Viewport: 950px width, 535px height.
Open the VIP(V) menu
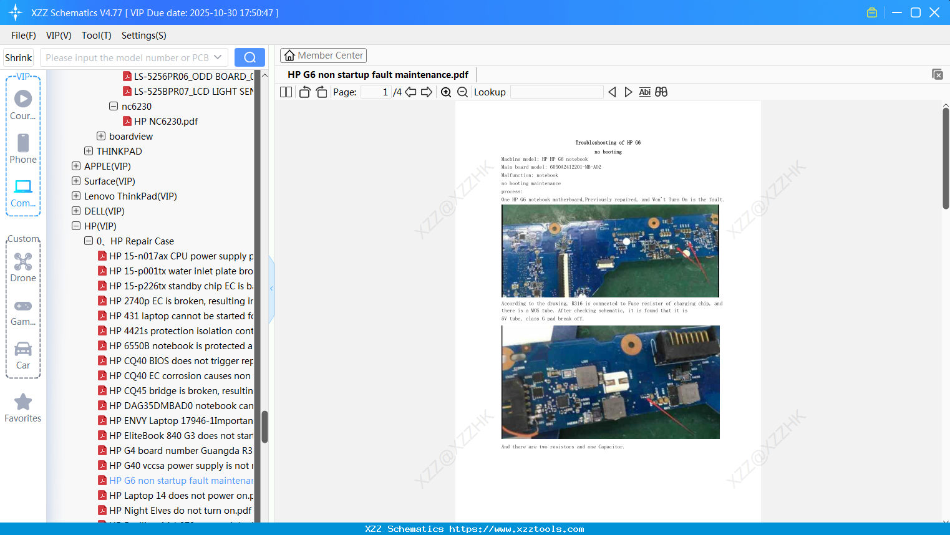point(59,36)
